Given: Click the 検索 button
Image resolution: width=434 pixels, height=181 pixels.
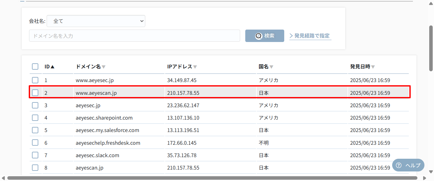Looking at the screenshot, I should tap(264, 36).
